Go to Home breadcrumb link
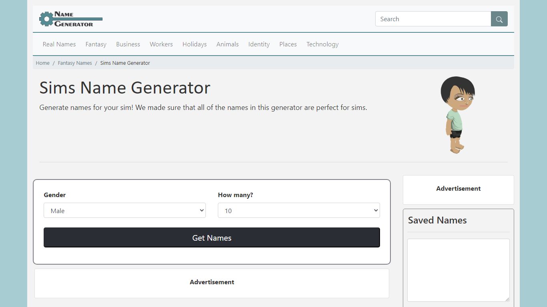Screen dimensions: 547x307 click(x=43, y=63)
